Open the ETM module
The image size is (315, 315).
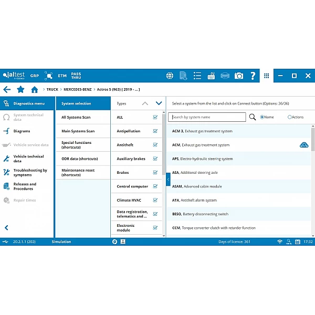62,76
